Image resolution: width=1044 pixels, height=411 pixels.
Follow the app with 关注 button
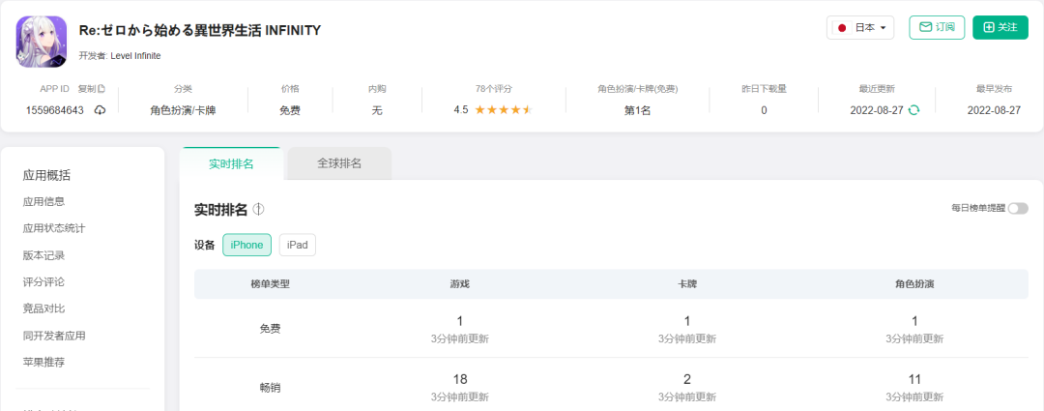1000,27
